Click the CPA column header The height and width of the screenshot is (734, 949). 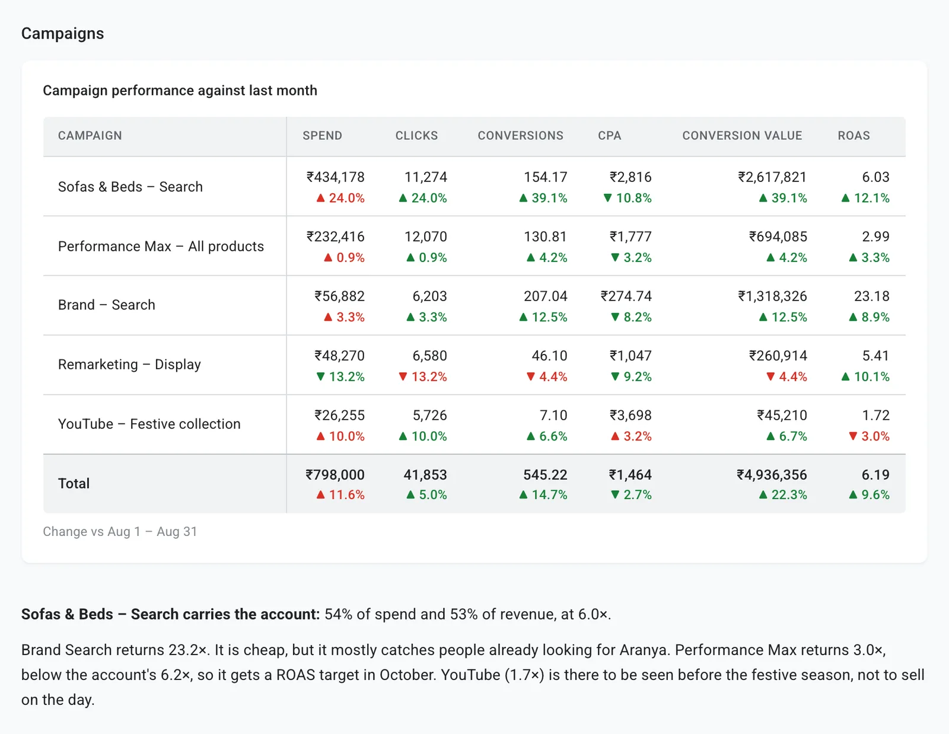point(609,136)
